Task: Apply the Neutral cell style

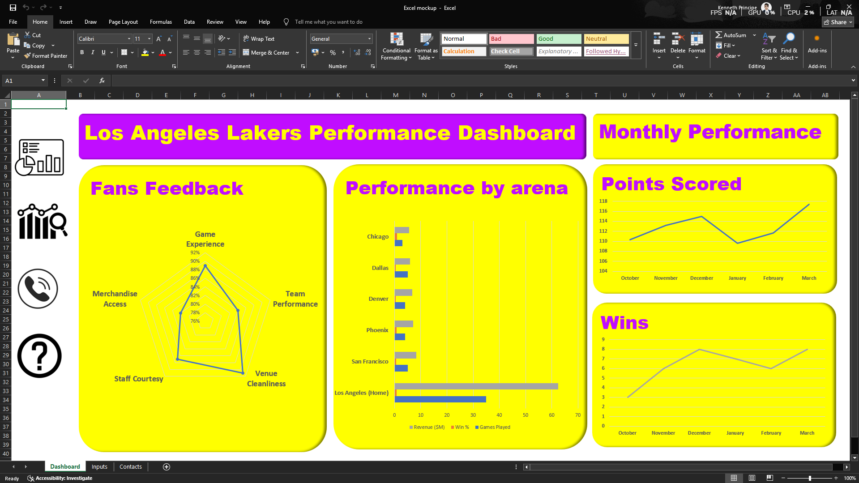Action: pyautogui.click(x=606, y=39)
